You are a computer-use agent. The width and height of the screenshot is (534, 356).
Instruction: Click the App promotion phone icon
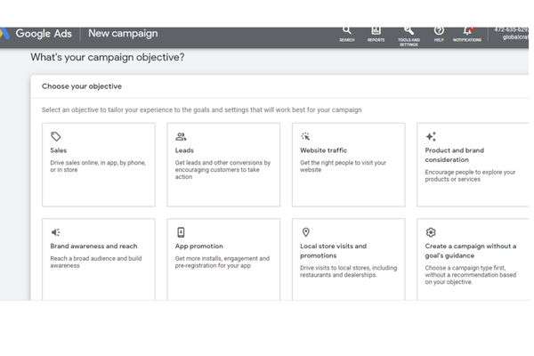click(181, 232)
